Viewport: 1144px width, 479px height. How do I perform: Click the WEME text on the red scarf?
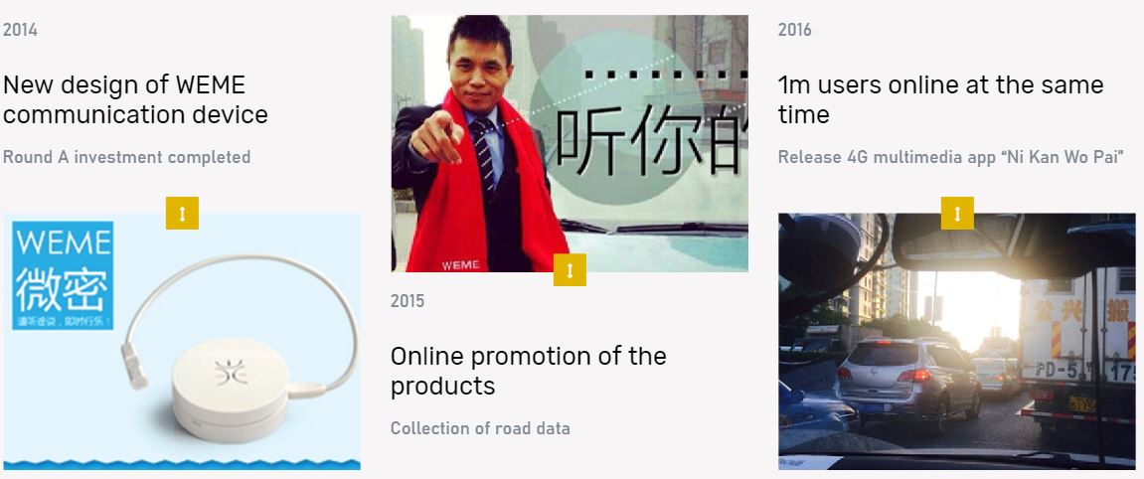[460, 265]
